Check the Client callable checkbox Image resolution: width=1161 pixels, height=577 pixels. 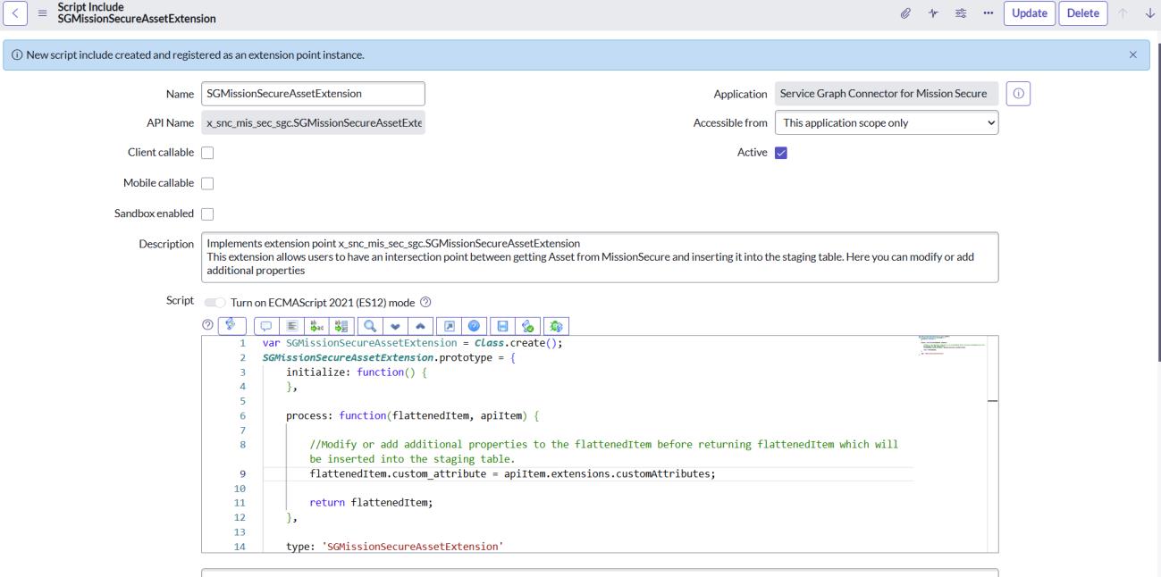207,153
